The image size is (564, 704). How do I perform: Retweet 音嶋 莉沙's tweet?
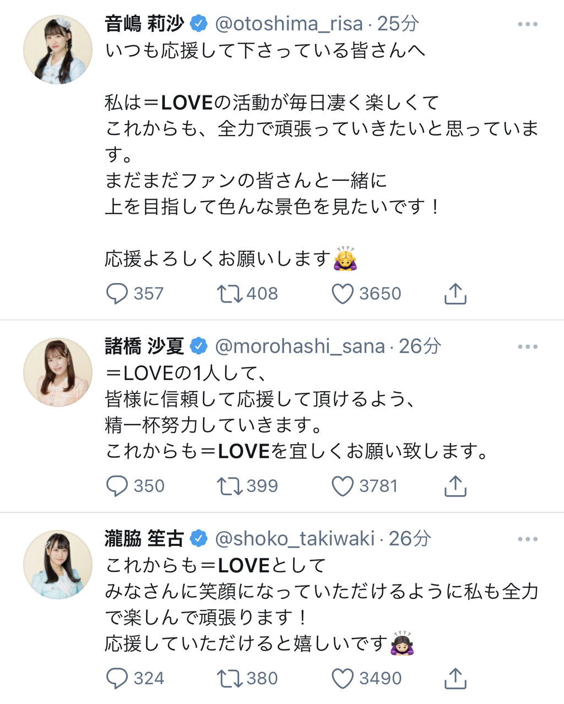(x=229, y=294)
